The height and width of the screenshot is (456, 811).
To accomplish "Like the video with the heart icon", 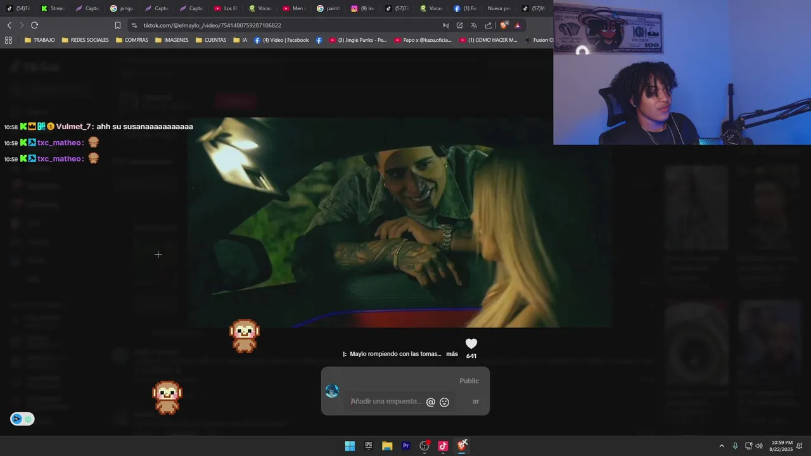I will pyautogui.click(x=471, y=344).
